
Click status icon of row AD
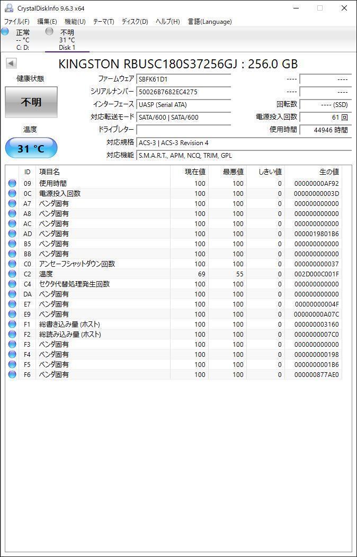click(x=12, y=233)
